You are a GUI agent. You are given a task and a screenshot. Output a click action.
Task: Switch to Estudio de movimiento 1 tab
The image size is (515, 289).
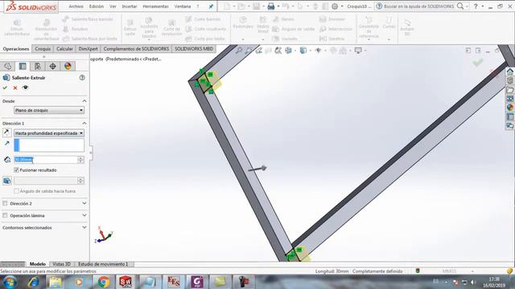103,264
